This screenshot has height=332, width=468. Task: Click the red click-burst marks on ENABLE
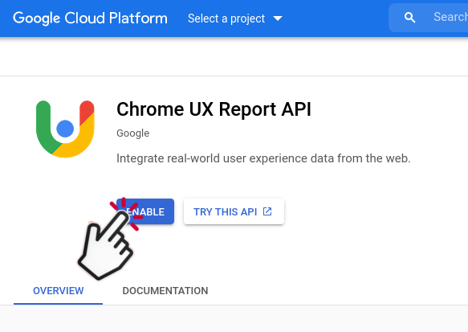(126, 213)
